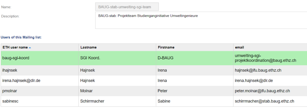Click the Name field BAUG-stab-umwelting-sgi-team

coord(127,7)
